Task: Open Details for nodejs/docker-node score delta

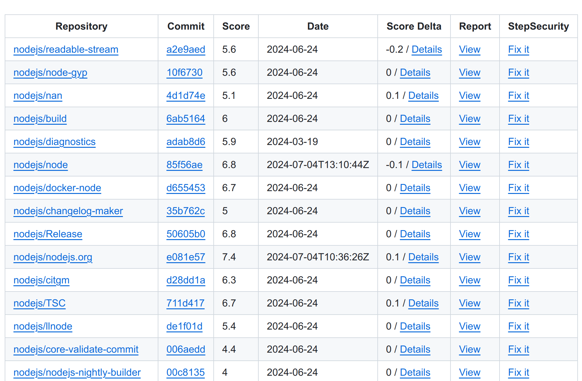Action: coord(415,188)
